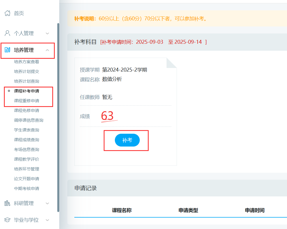This screenshot has width=287, height=229.
Task: Click the 申请时间 column header
Action: tap(255, 210)
